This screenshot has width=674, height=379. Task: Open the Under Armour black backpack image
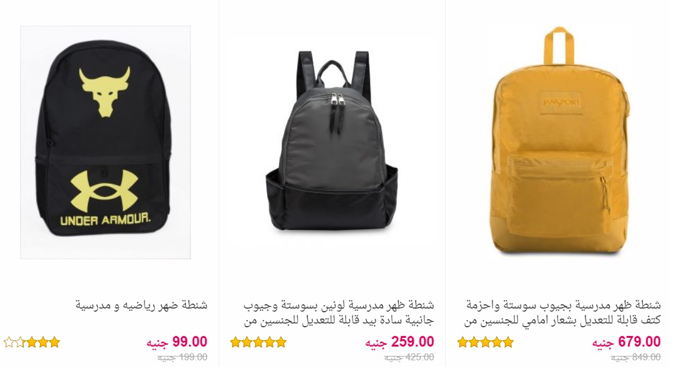[x=105, y=142]
